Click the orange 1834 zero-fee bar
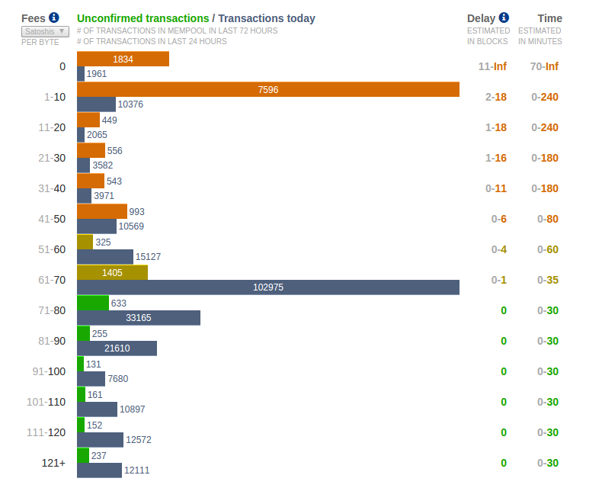Image resolution: width=602 pixels, height=488 pixels. [x=123, y=59]
